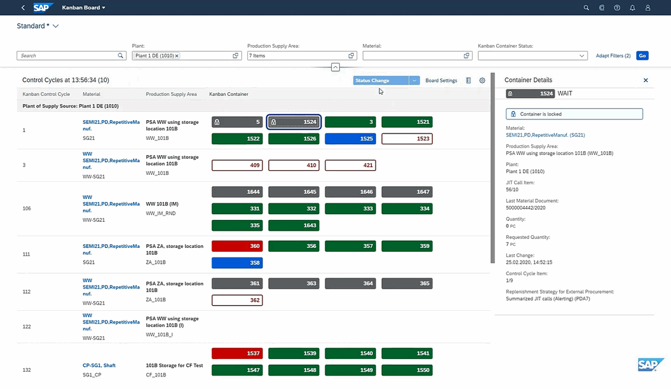Click the board vertical scrollbar
Screen dimensions: 671x389
coord(492,168)
